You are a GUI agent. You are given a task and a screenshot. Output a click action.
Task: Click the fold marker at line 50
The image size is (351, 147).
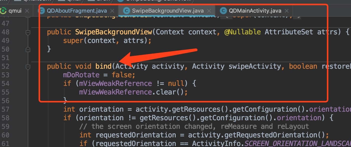coord(28,49)
